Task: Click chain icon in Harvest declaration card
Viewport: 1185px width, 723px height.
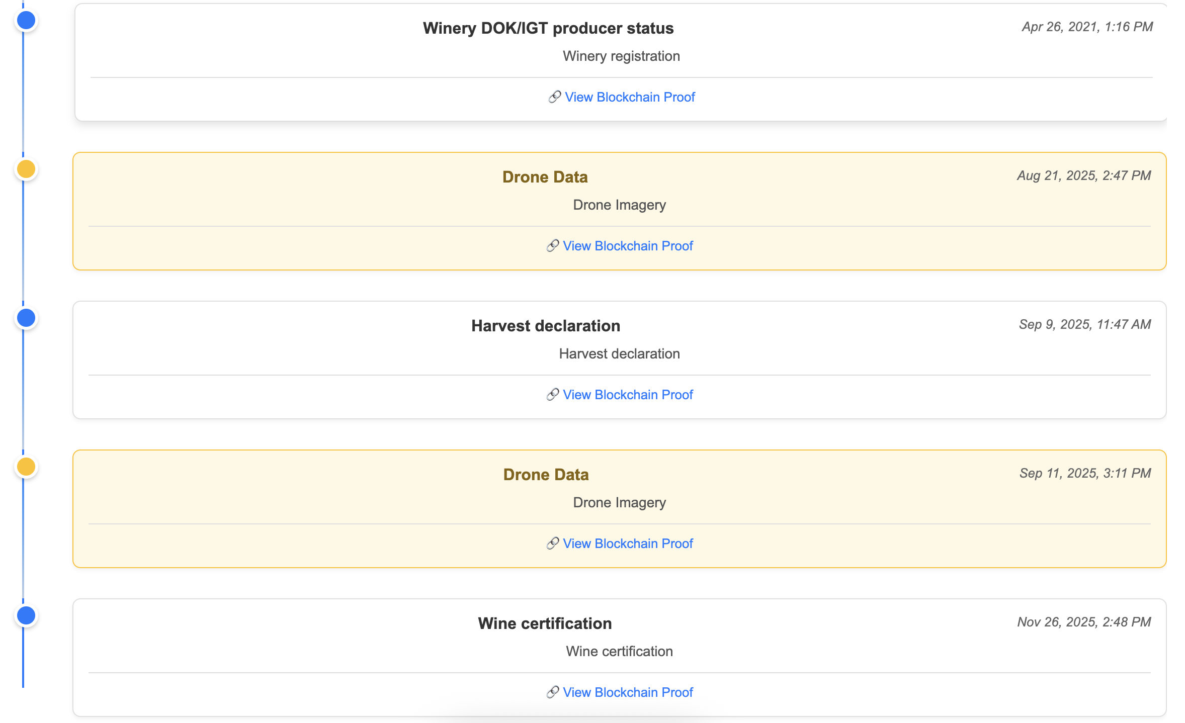Action: tap(552, 395)
